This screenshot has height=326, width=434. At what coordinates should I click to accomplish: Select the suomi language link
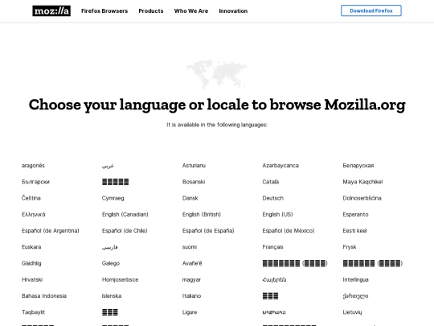[190, 247]
